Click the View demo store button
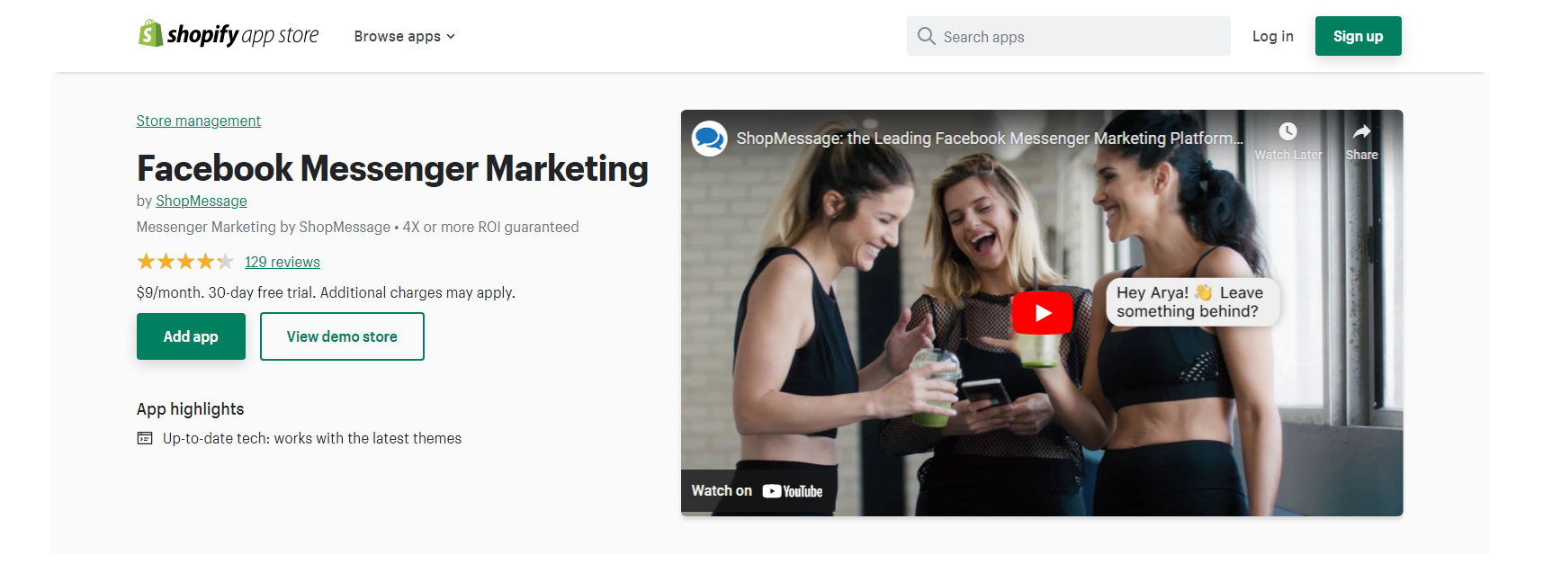 (342, 336)
